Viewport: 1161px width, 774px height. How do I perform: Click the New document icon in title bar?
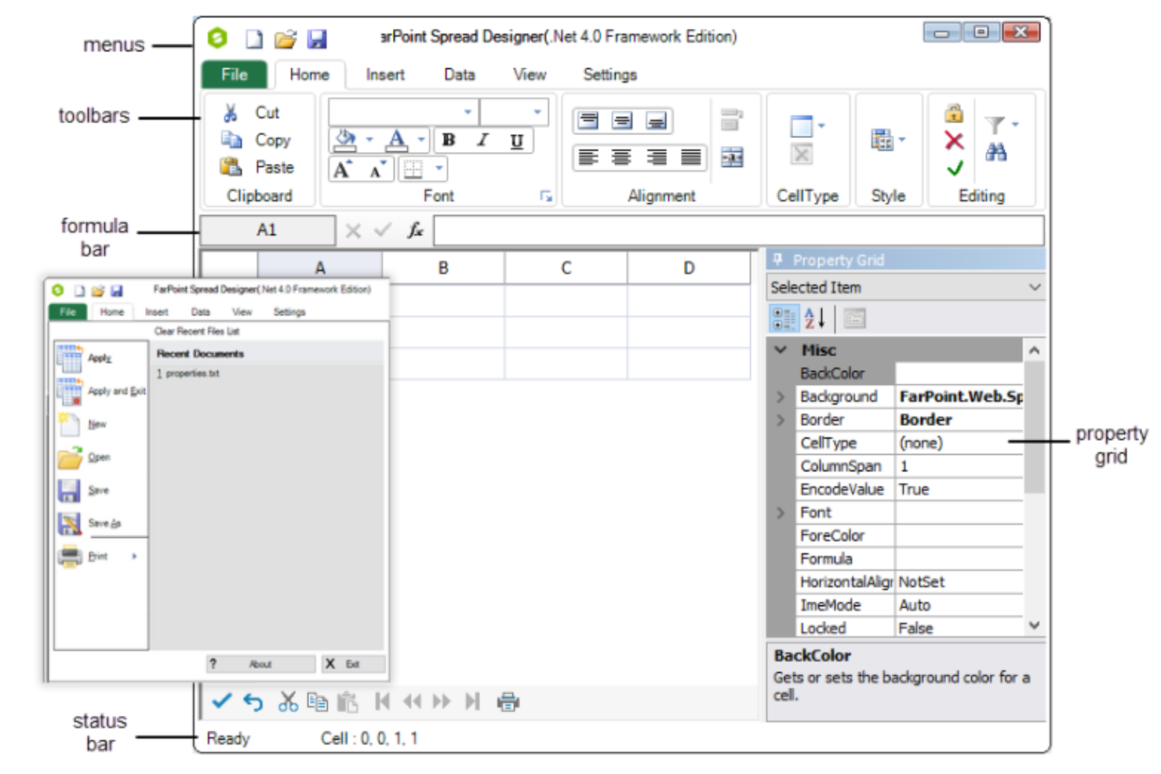[254, 38]
